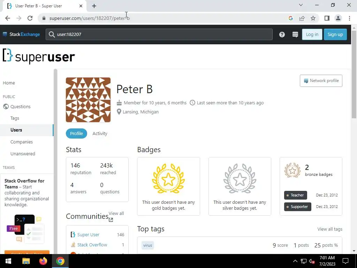Image resolution: width=357 pixels, height=268 pixels.
Task: Click the Lansing, Michigan location text
Action: [x=140, y=112]
